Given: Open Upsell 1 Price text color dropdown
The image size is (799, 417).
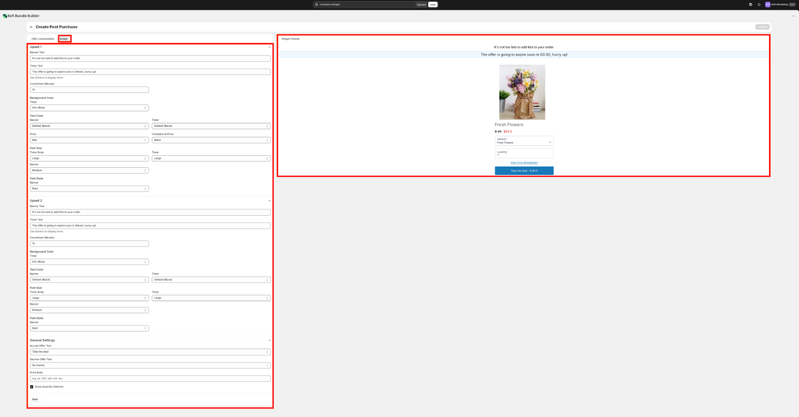Looking at the screenshot, I should click(x=89, y=140).
